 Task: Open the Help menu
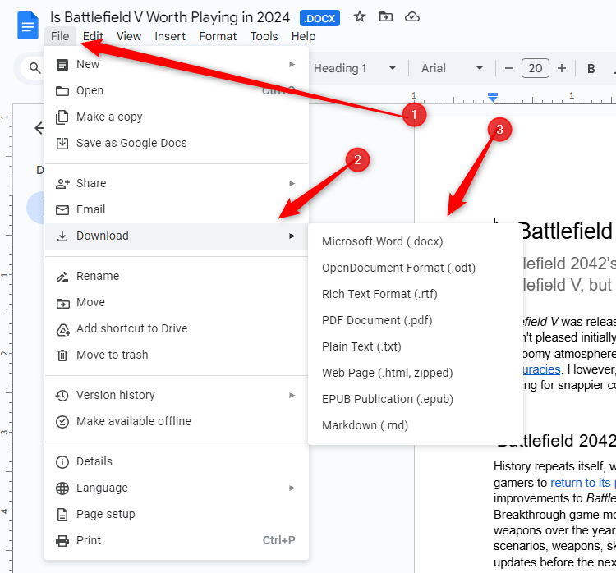pyautogui.click(x=303, y=36)
